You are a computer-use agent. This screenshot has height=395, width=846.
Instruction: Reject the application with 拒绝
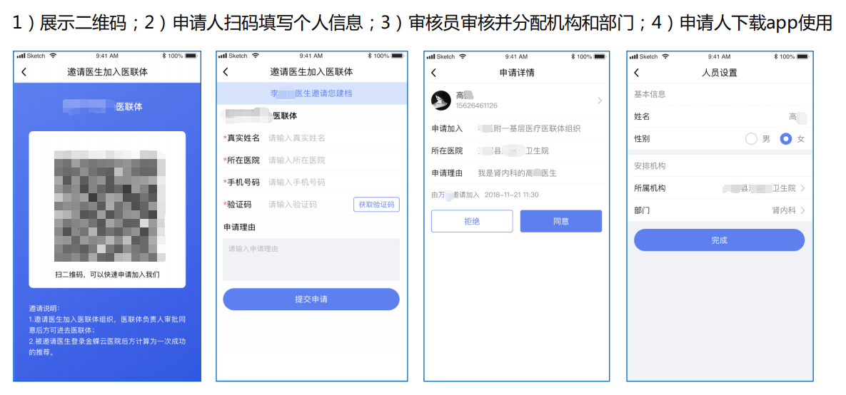point(472,222)
